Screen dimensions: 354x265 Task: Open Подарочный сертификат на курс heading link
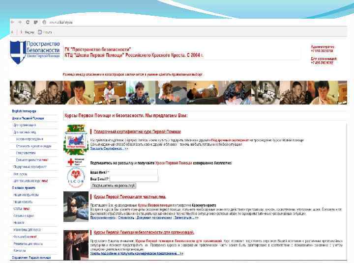(x=137, y=132)
